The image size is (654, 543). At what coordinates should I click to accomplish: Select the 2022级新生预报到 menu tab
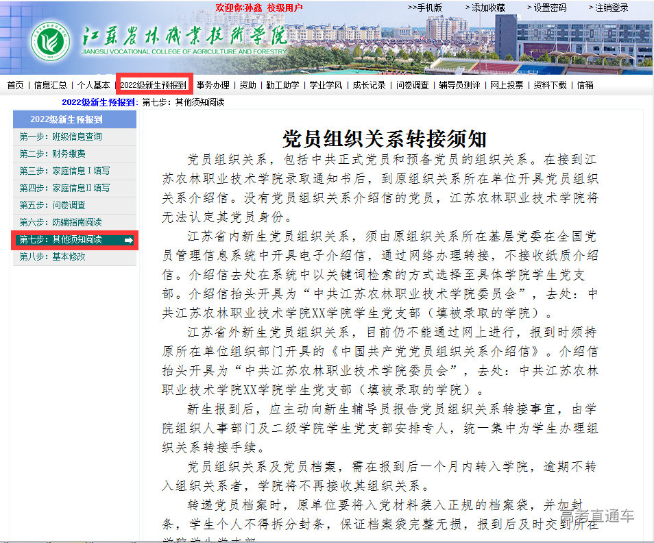(154, 85)
